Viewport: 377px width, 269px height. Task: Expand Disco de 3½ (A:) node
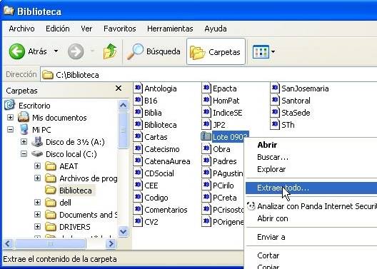[x=24, y=142]
